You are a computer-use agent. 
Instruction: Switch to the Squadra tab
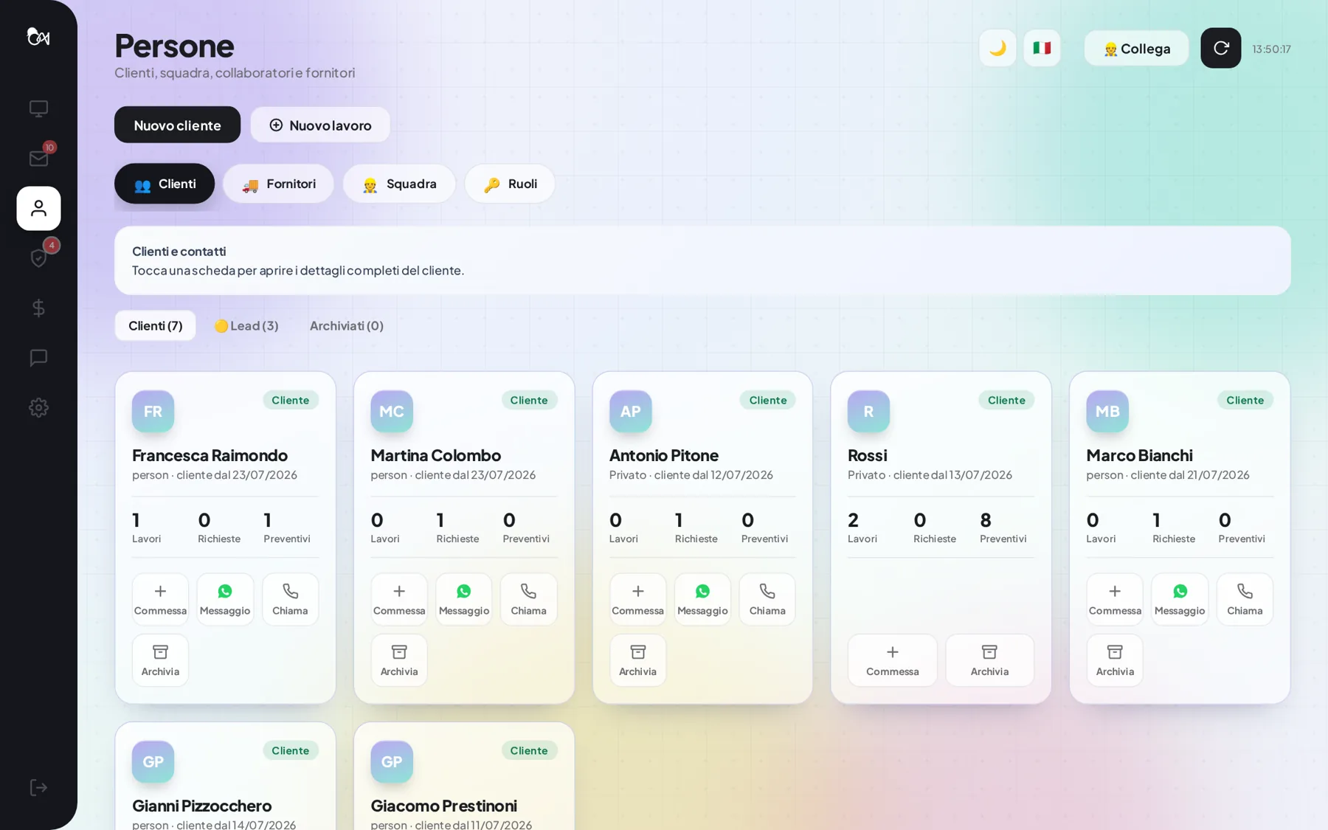click(399, 184)
